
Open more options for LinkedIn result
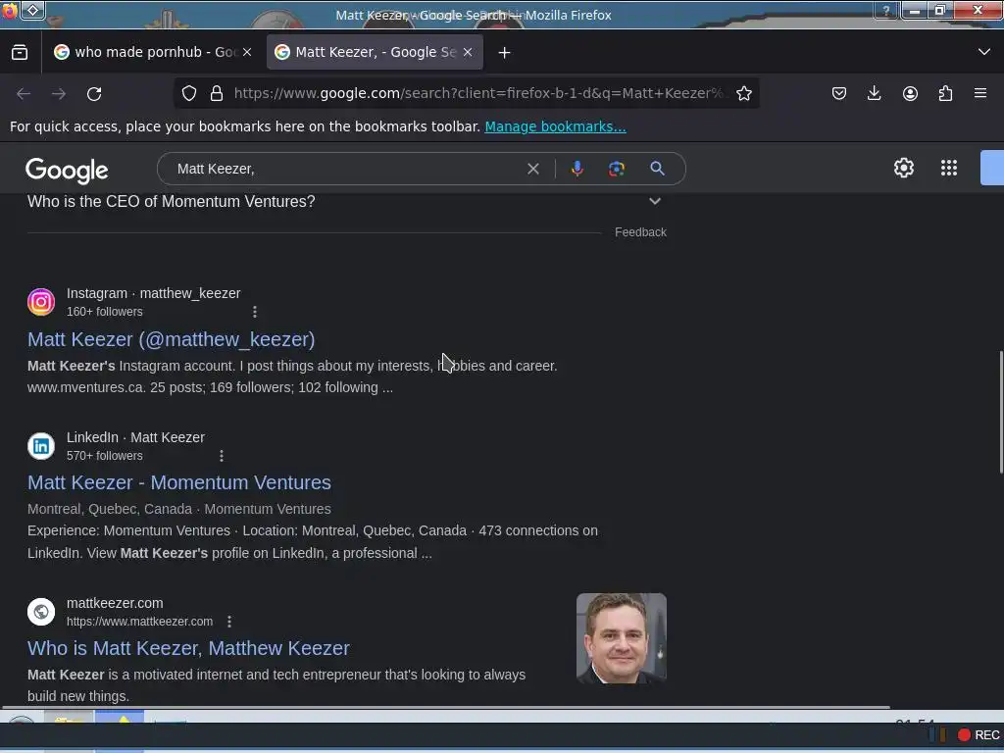222,456
